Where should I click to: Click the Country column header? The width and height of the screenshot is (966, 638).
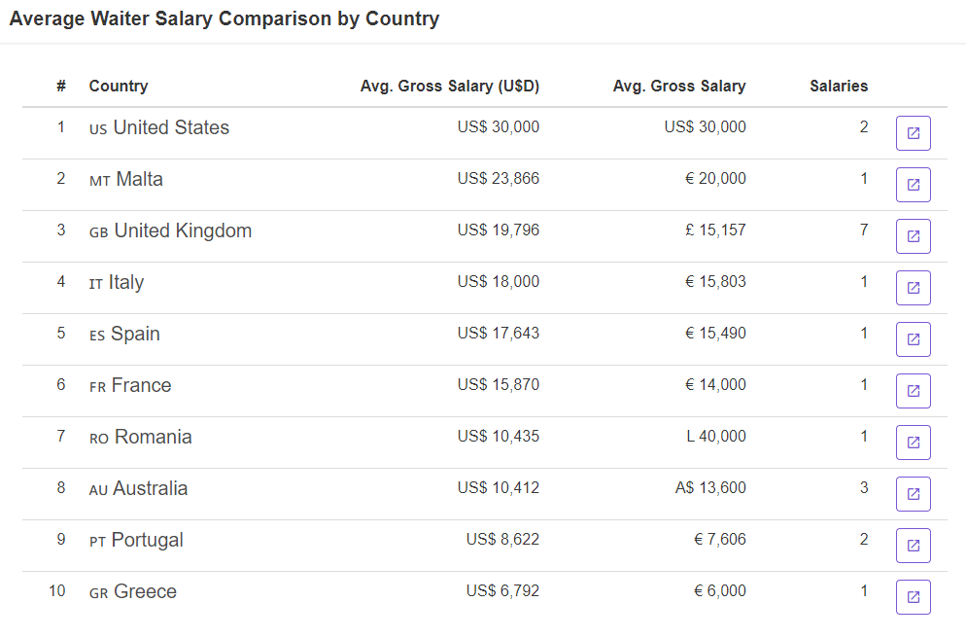click(x=119, y=86)
